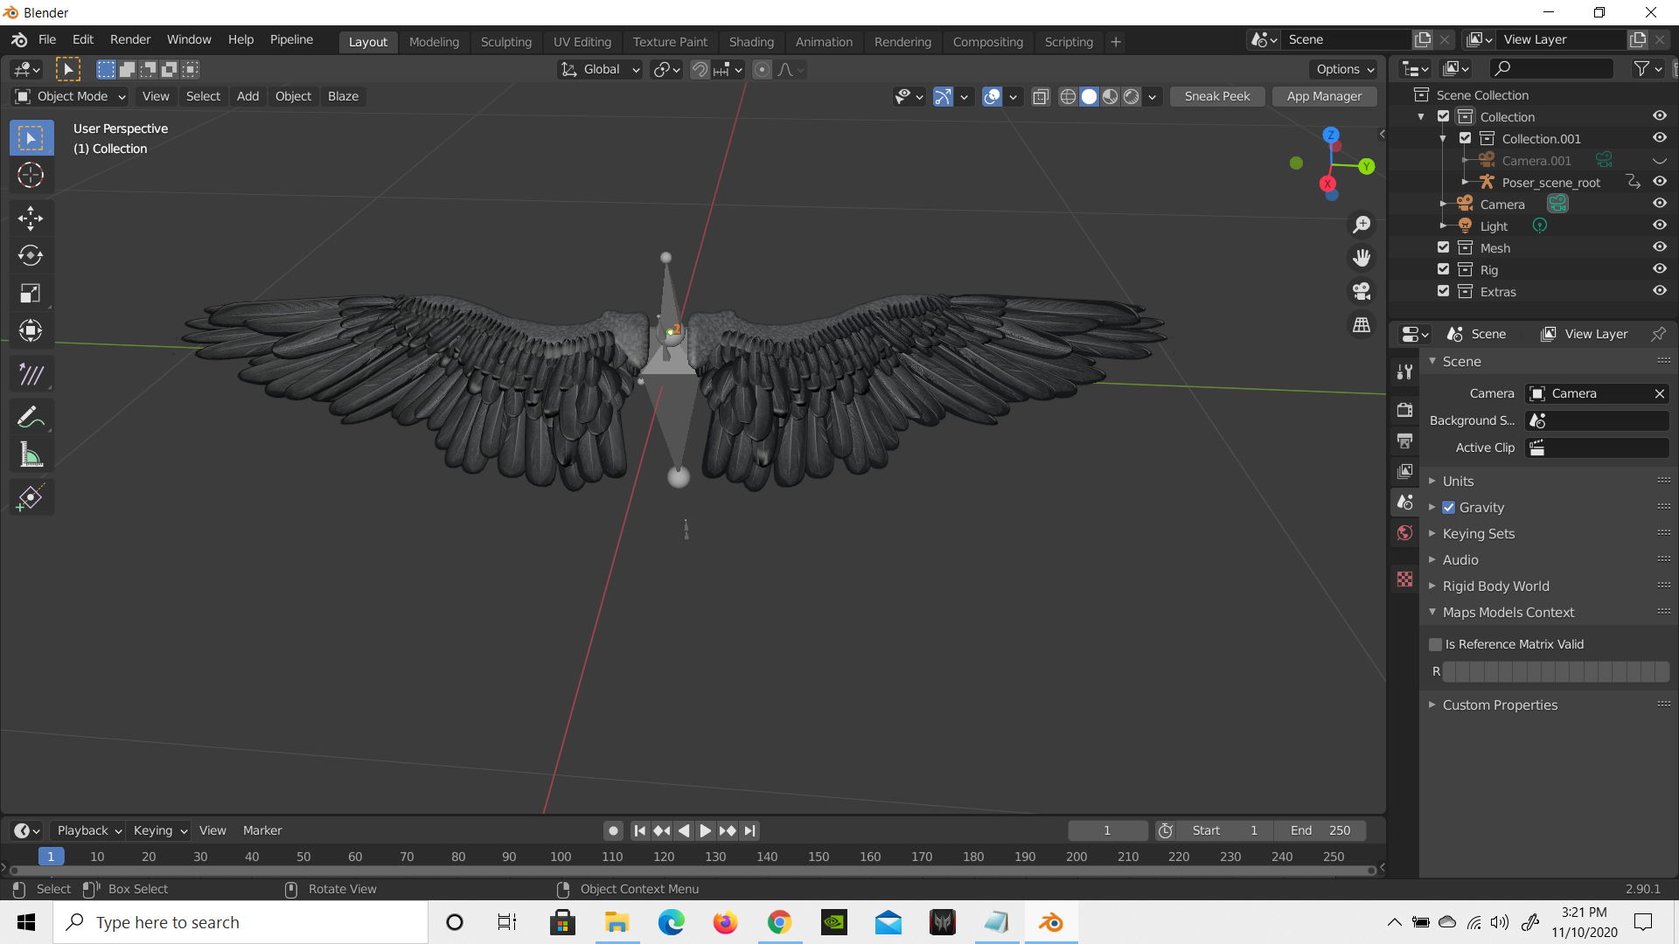
Task: Toggle snapping magnet
Action: 700,69
